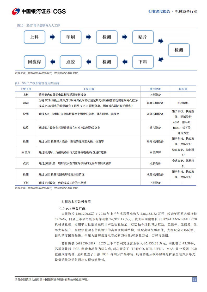Click the revenue figure 65,433.33 万元
The image size is (207, 292).
pos(155,243)
